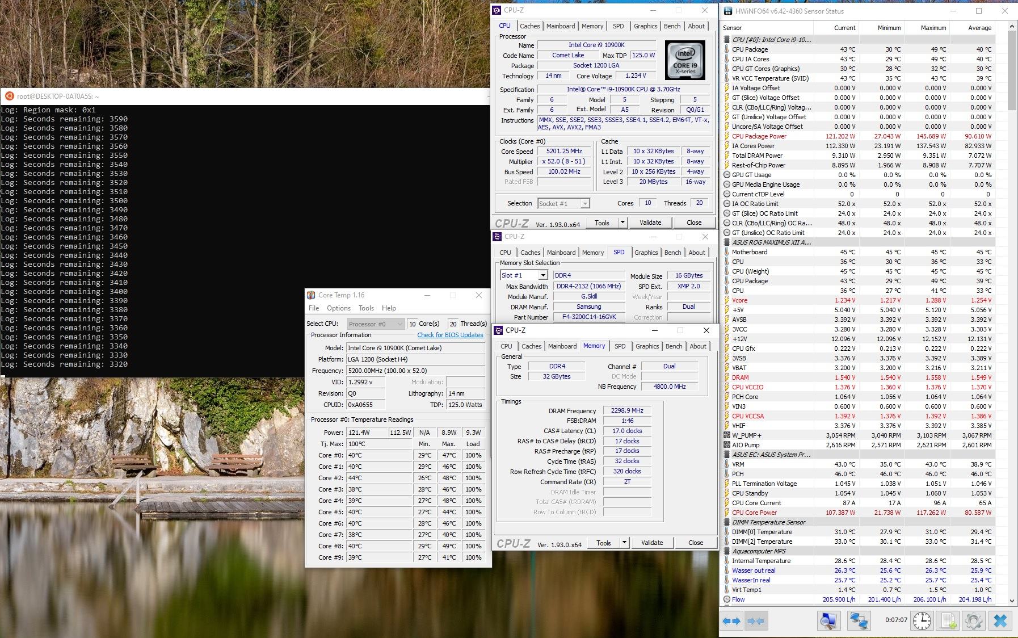The height and width of the screenshot is (638, 1018).
Task: Click thermometer icon beside CPU Package row
Action: [x=727, y=49]
